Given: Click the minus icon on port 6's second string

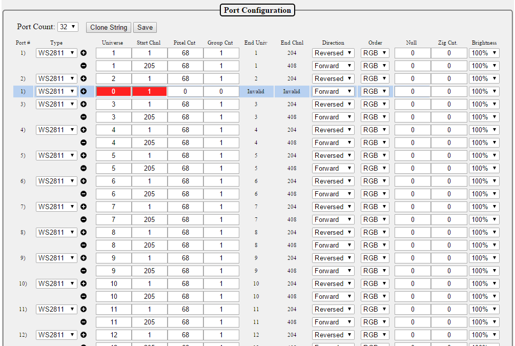Looking at the screenshot, I should 84,194.
